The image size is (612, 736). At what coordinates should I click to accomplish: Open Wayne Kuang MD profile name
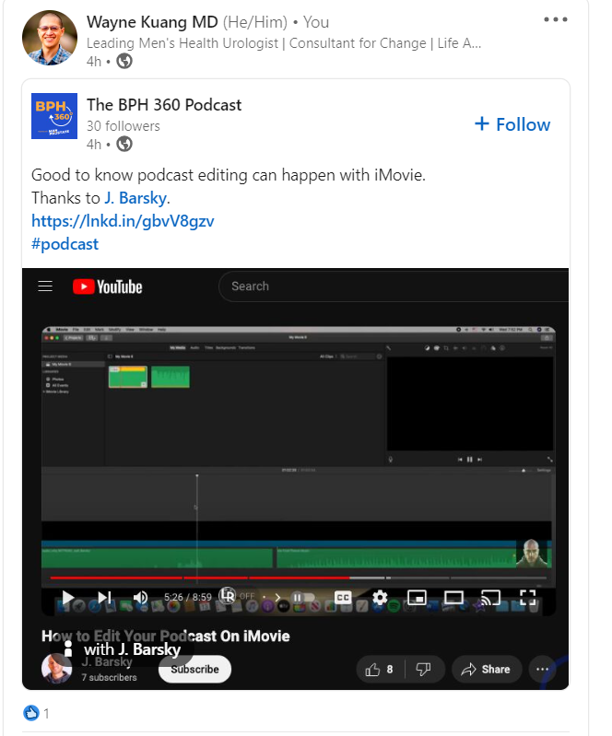(152, 22)
